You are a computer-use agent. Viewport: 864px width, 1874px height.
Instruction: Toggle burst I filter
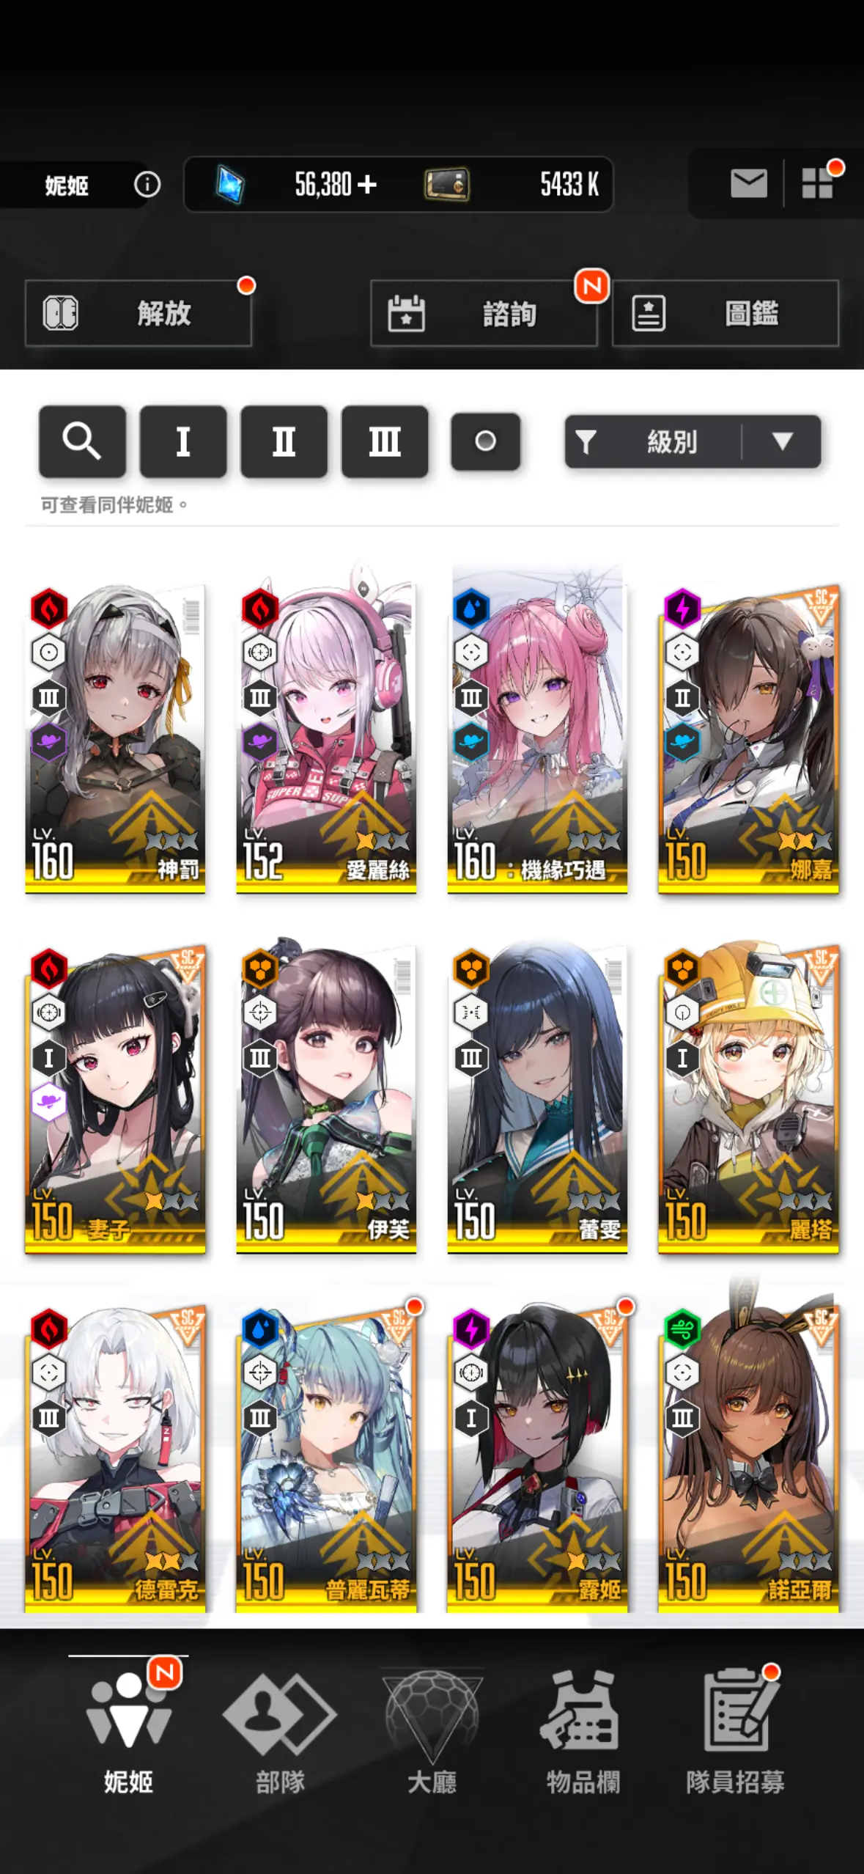183,441
